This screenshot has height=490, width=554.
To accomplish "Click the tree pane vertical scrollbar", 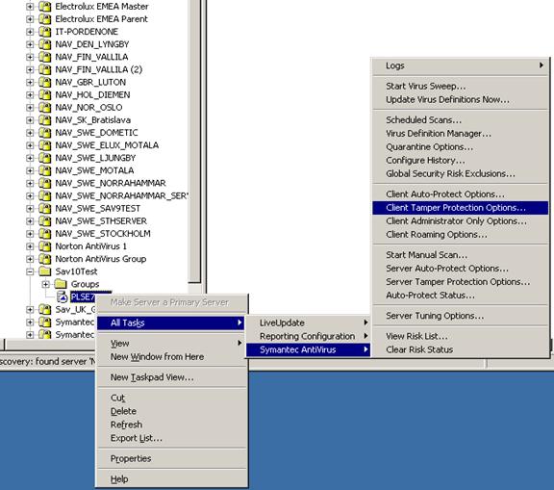I will pyautogui.click(x=194, y=142).
